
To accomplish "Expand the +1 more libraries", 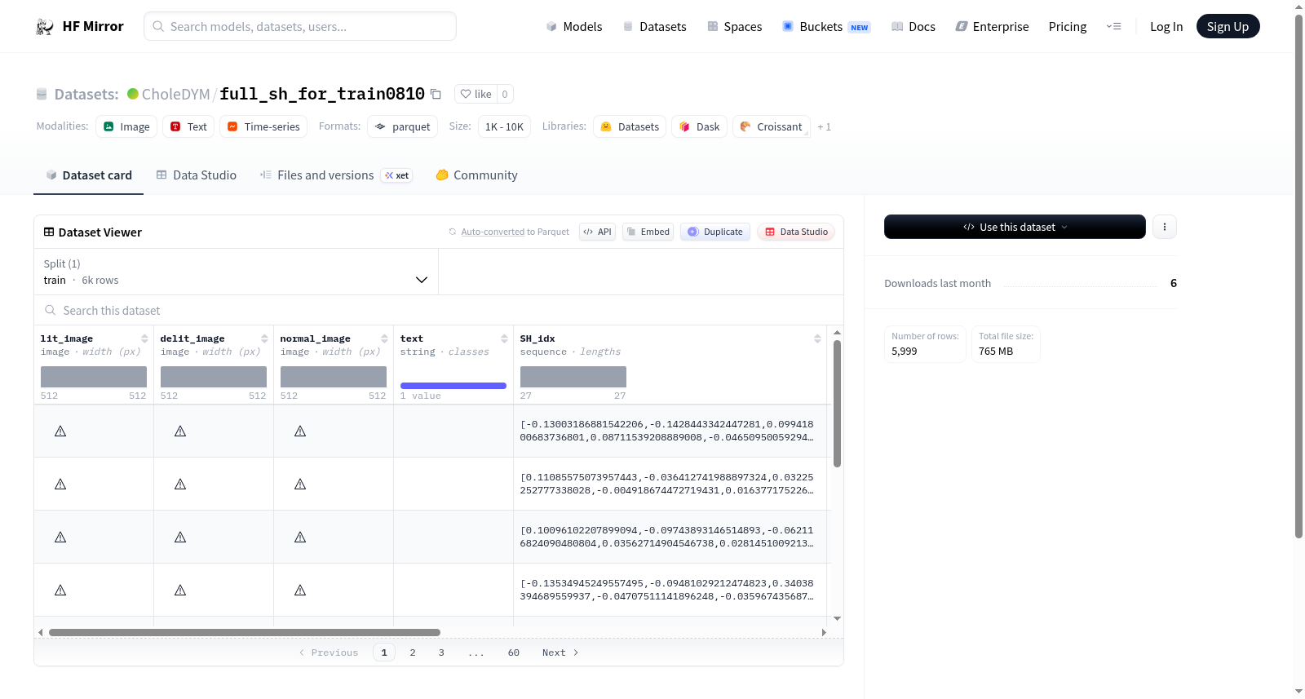I will coord(824,127).
